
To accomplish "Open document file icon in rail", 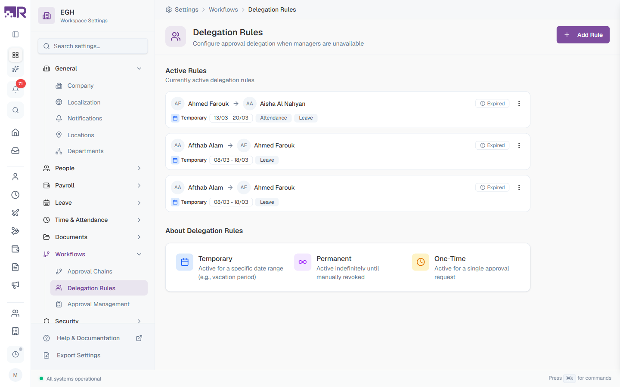I will point(15,267).
